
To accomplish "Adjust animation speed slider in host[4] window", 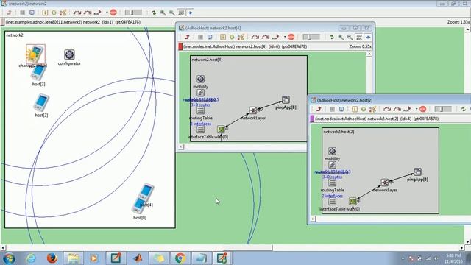I will [x=311, y=37].
